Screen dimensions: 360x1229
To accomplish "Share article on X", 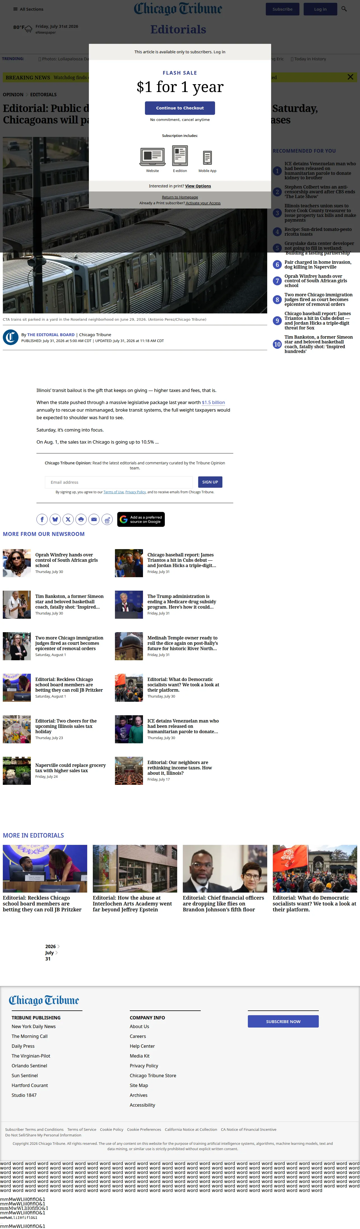I will click(68, 520).
